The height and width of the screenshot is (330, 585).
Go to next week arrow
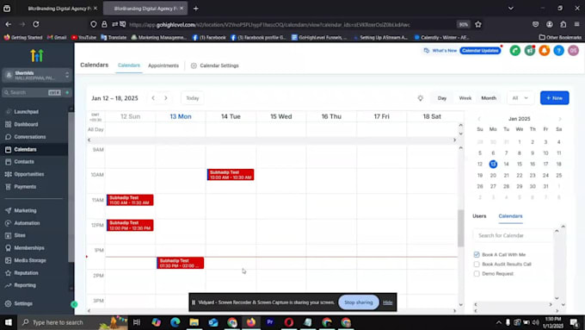166,98
